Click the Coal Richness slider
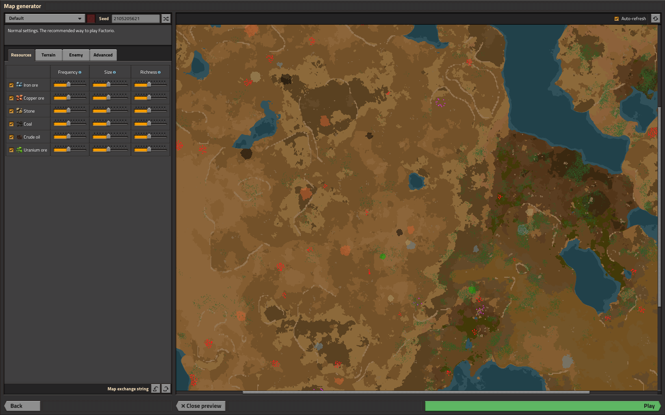The width and height of the screenshot is (665, 415). click(x=150, y=124)
